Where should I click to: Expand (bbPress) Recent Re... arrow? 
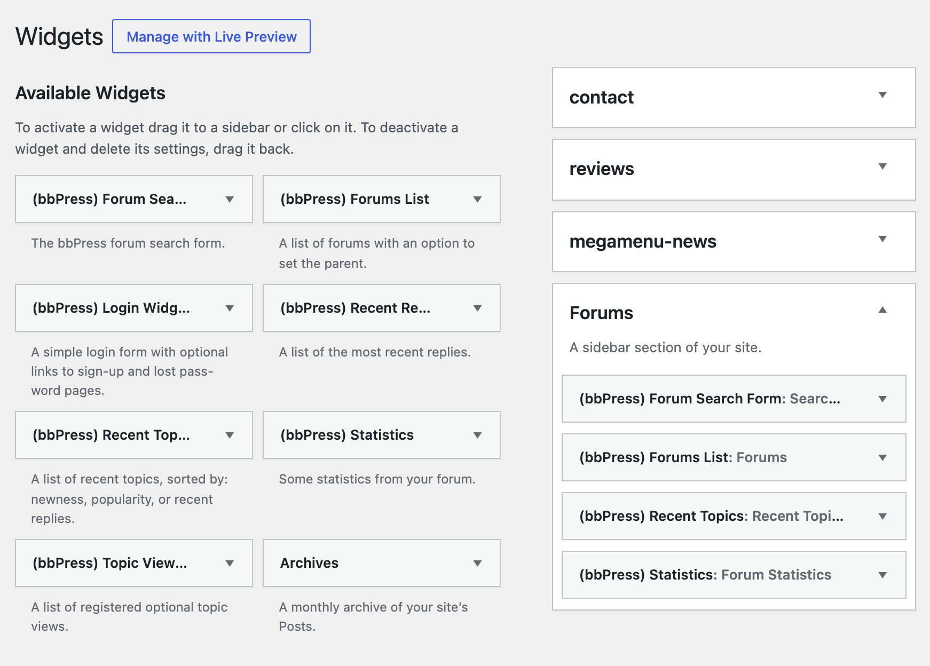click(477, 308)
